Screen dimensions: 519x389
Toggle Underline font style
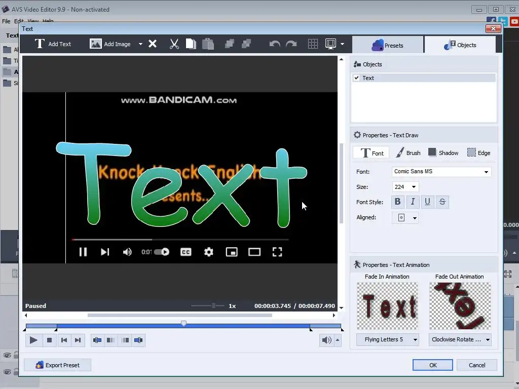[427, 202]
